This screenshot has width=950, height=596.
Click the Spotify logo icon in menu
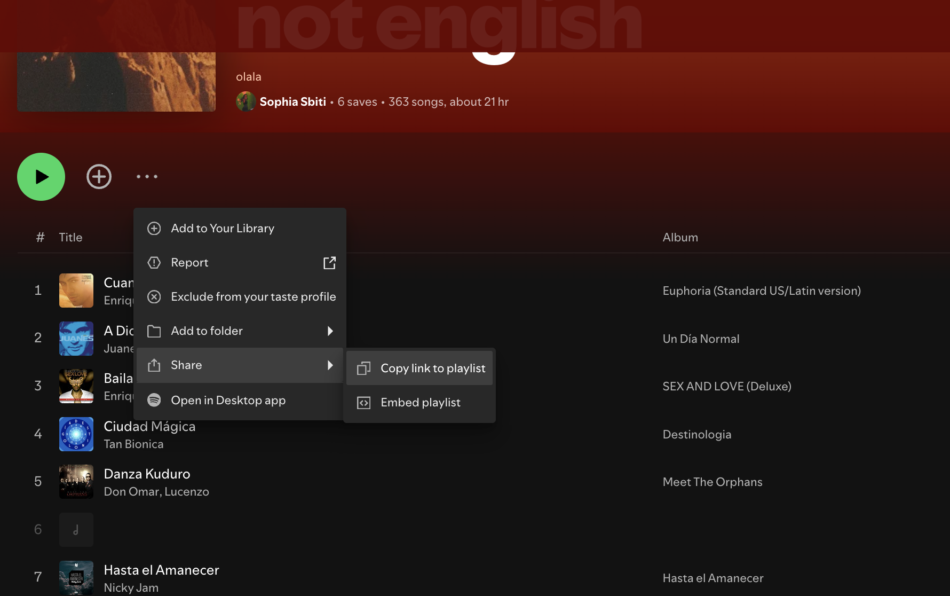tap(154, 400)
